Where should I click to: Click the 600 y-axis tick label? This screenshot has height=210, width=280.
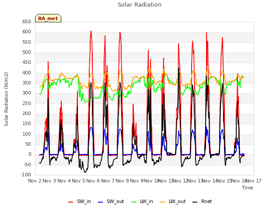27,32
